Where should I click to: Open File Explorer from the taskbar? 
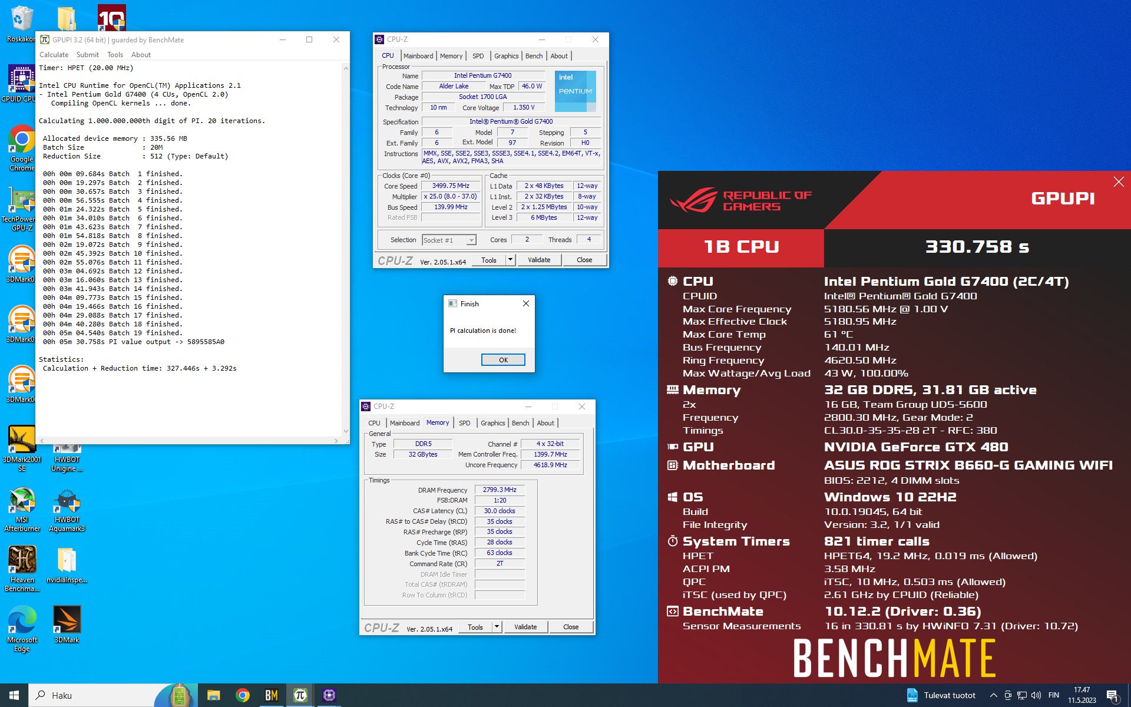[x=213, y=695]
